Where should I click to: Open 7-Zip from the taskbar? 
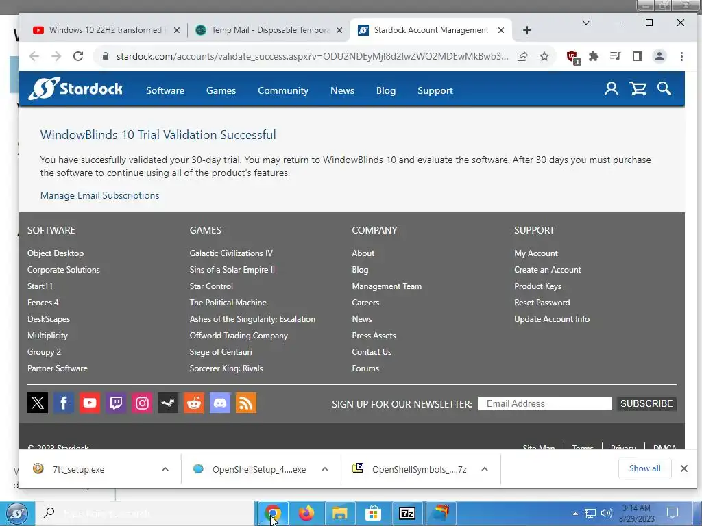pos(407,513)
